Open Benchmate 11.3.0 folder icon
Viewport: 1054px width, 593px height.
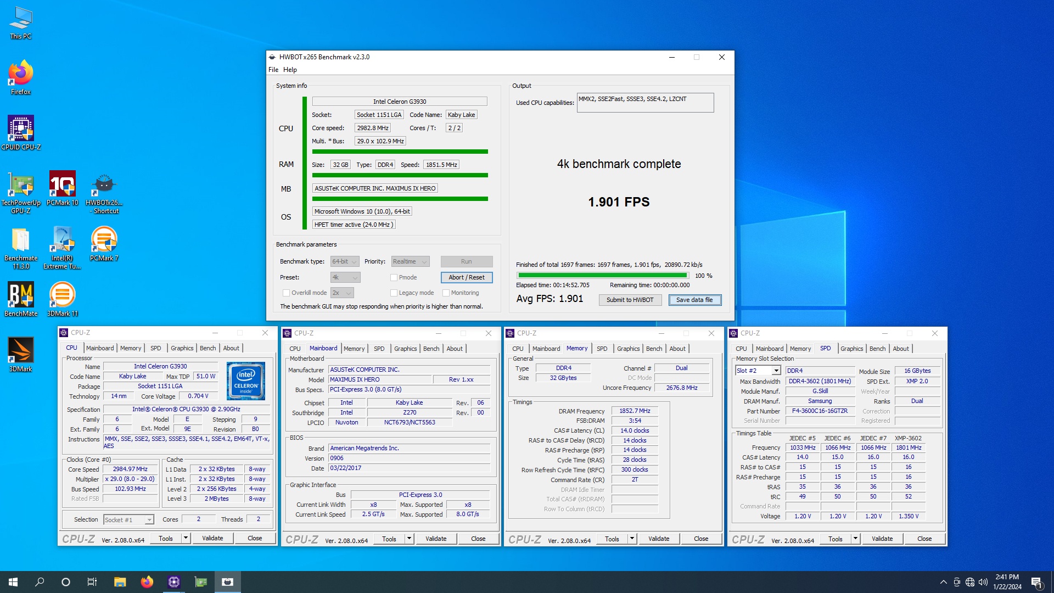[x=21, y=248]
